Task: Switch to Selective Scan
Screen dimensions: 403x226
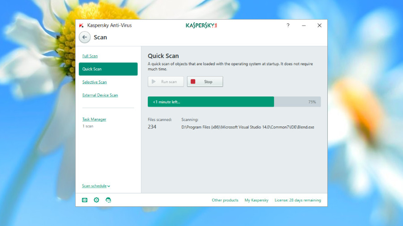Action: point(94,82)
